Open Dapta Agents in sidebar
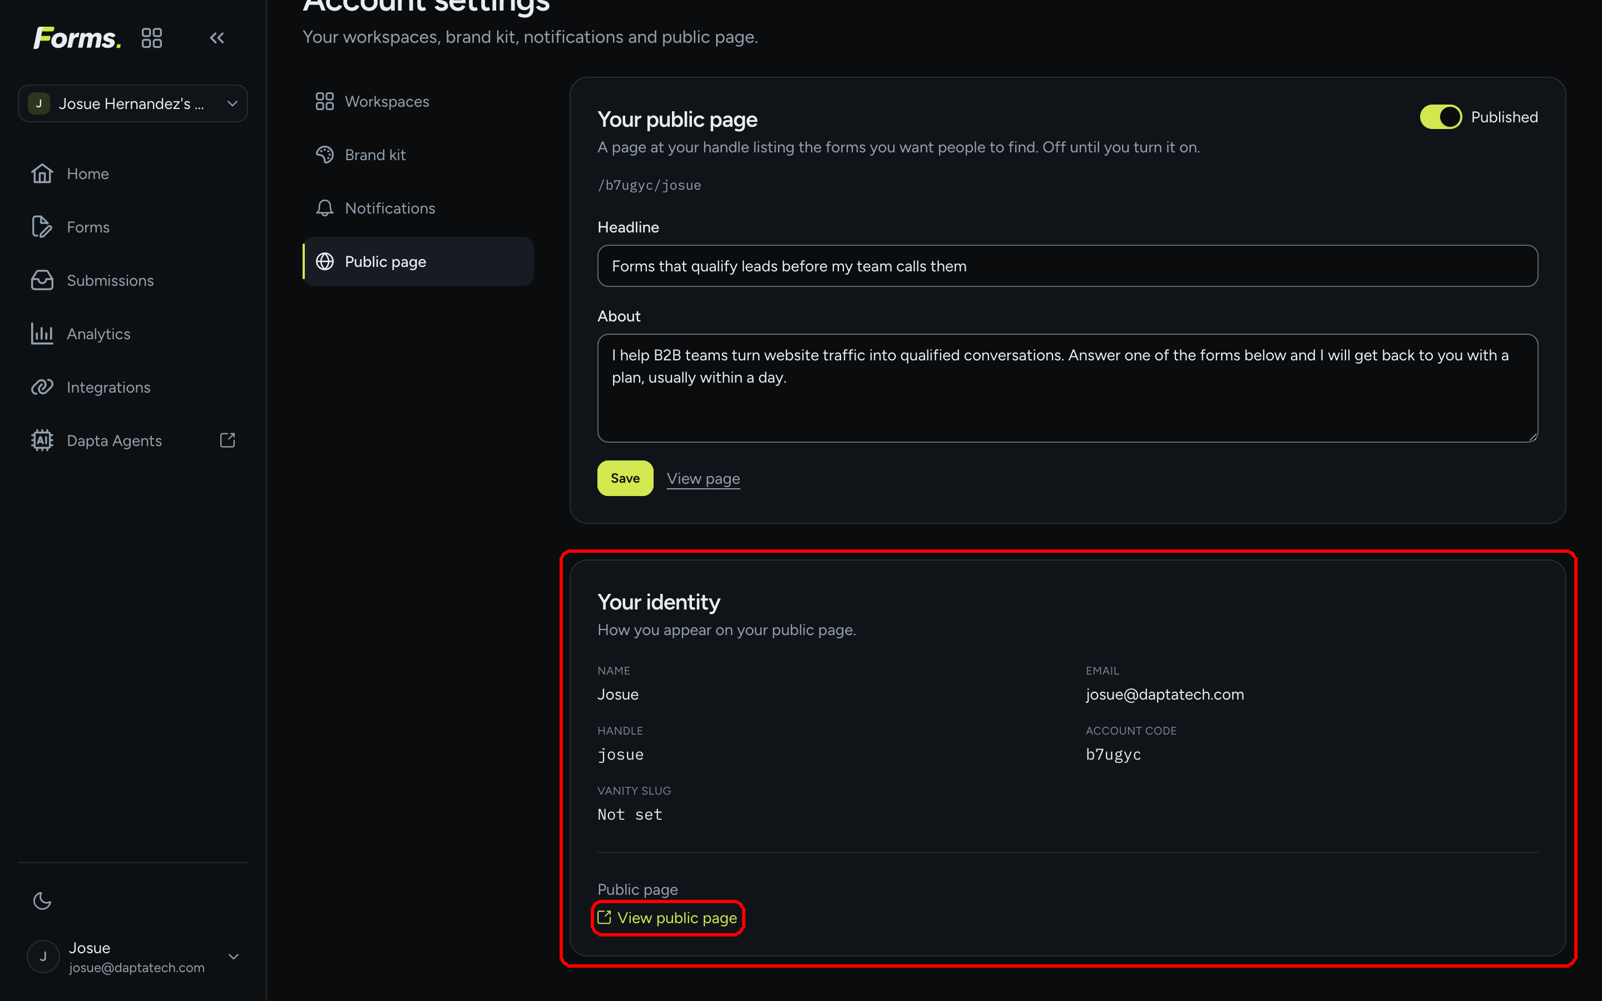1602x1001 pixels. pyautogui.click(x=133, y=440)
